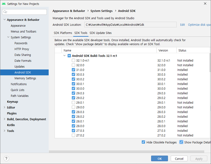Open Quick Lists settings
The image size is (211, 164).
(18, 90)
